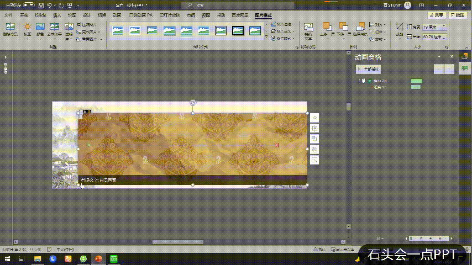The width and height of the screenshot is (472, 265).
Task: Click the Save icon in title bar
Action: click(x=41, y=6)
